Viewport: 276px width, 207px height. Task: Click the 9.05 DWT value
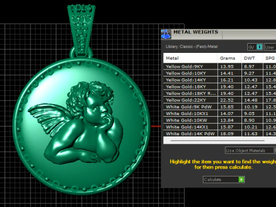pos(249,113)
